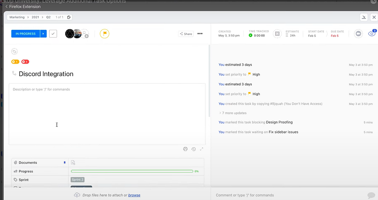Screen dimensions: 378x200
Task: Expand the description to full screen
Action: (x=202, y=149)
